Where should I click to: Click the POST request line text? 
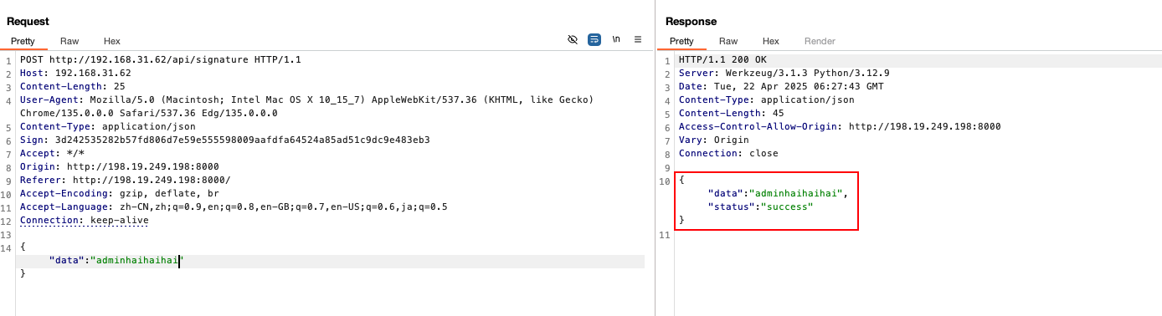coord(161,60)
